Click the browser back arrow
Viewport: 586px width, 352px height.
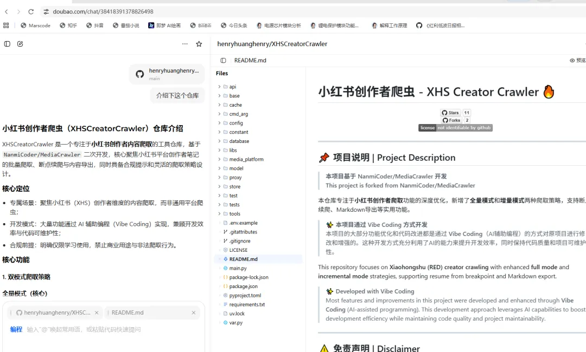click(x=7, y=11)
